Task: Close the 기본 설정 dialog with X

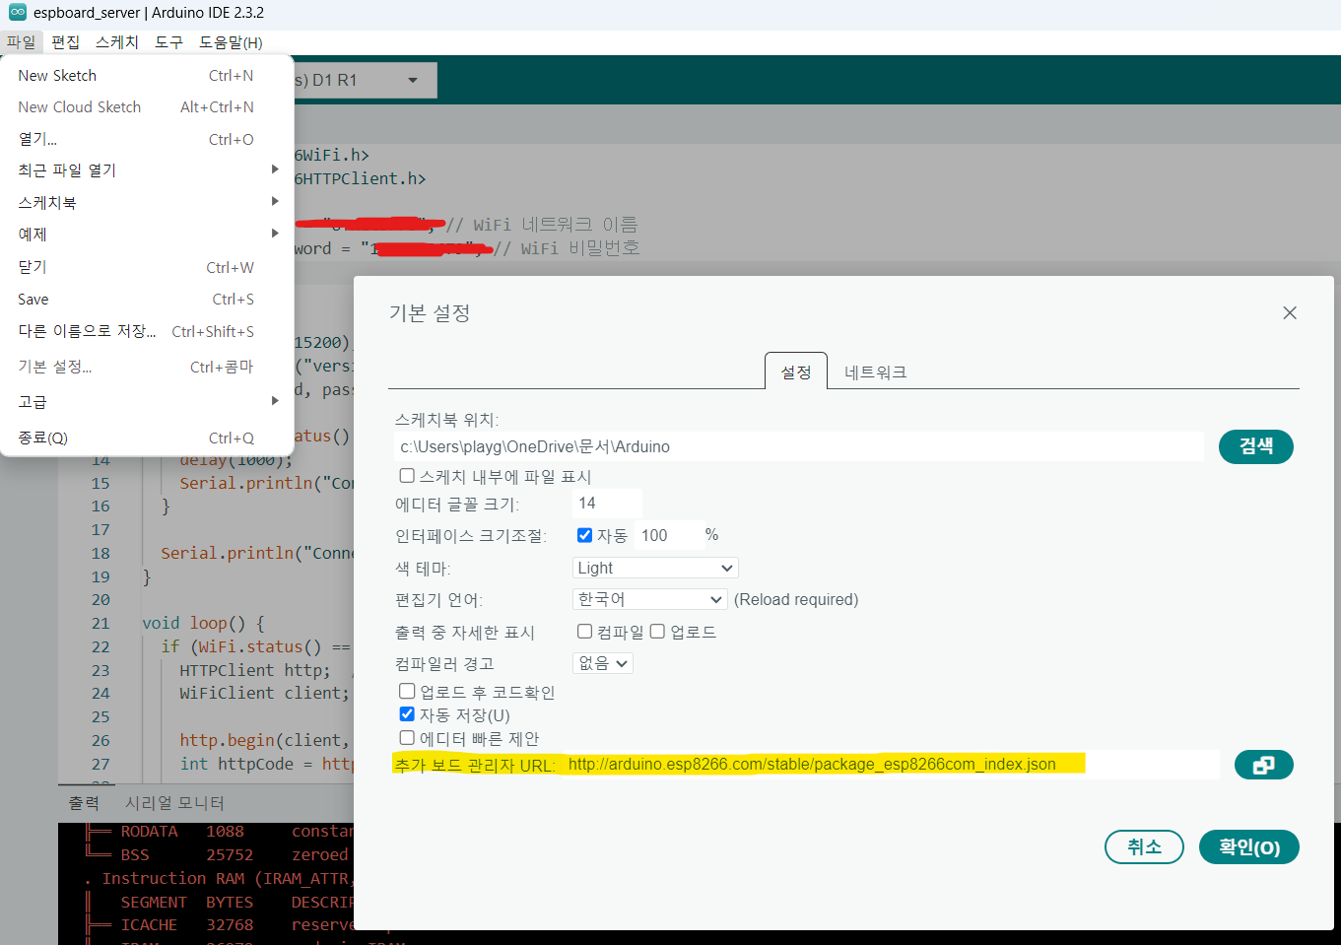Action: [x=1290, y=313]
